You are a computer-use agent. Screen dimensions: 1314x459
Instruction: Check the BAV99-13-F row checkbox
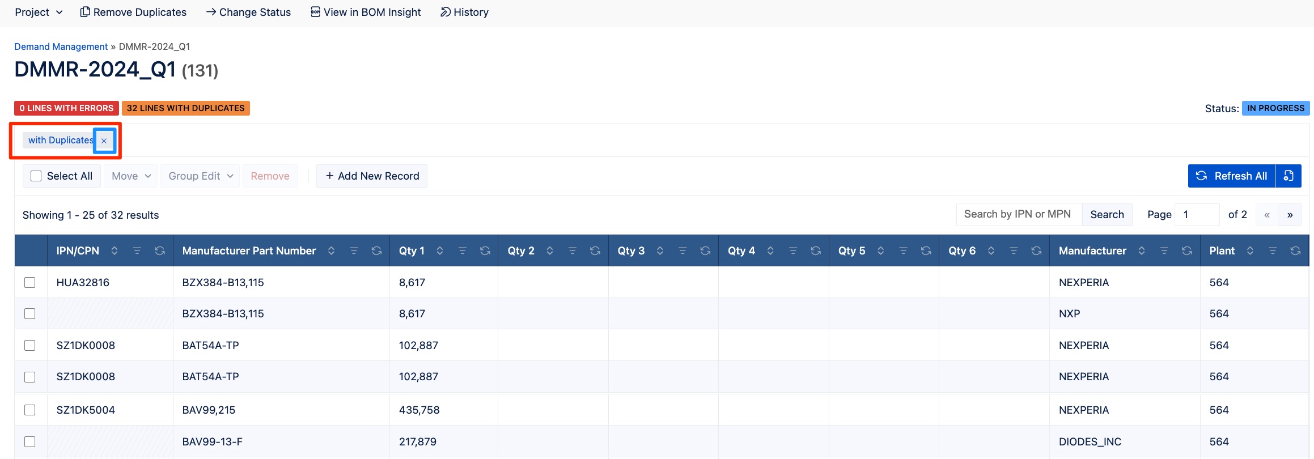click(30, 441)
